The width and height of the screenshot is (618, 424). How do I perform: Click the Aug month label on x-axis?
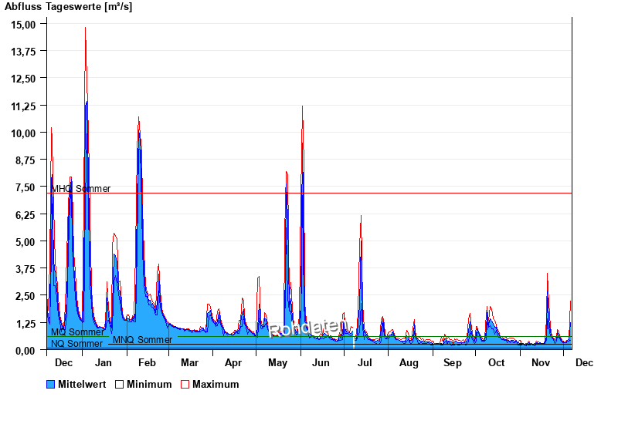click(x=409, y=362)
